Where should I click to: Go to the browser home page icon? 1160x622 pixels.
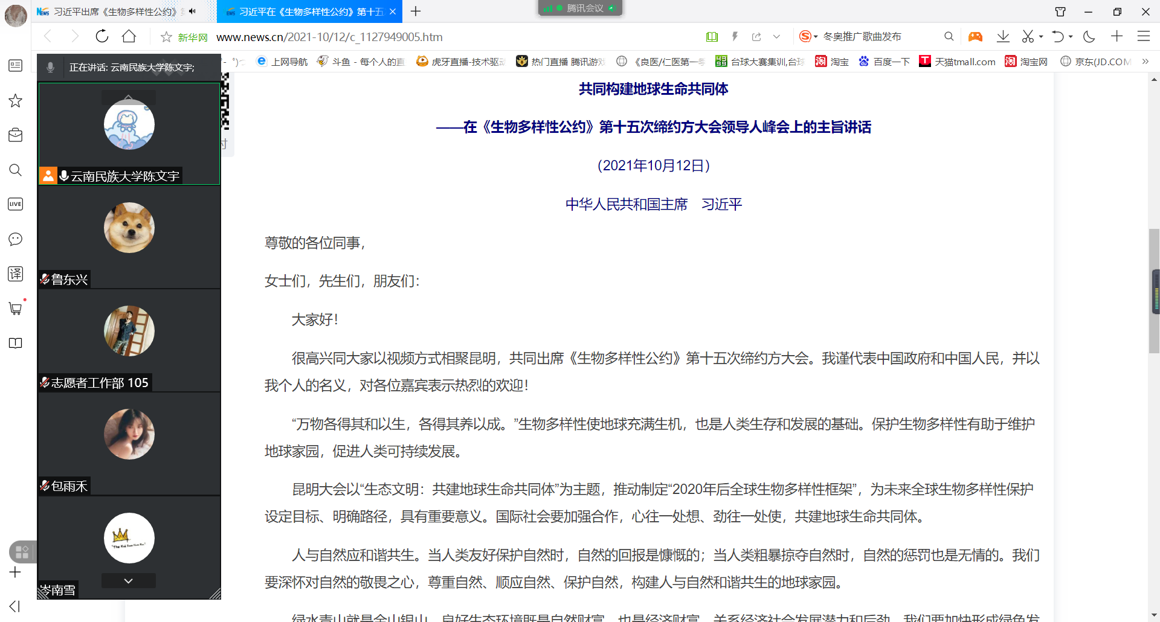point(129,36)
